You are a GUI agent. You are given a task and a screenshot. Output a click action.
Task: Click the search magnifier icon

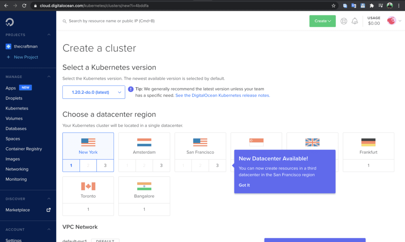pyautogui.click(x=64, y=21)
